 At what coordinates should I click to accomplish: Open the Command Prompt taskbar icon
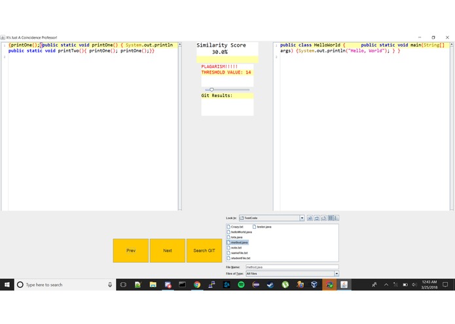tap(182, 285)
